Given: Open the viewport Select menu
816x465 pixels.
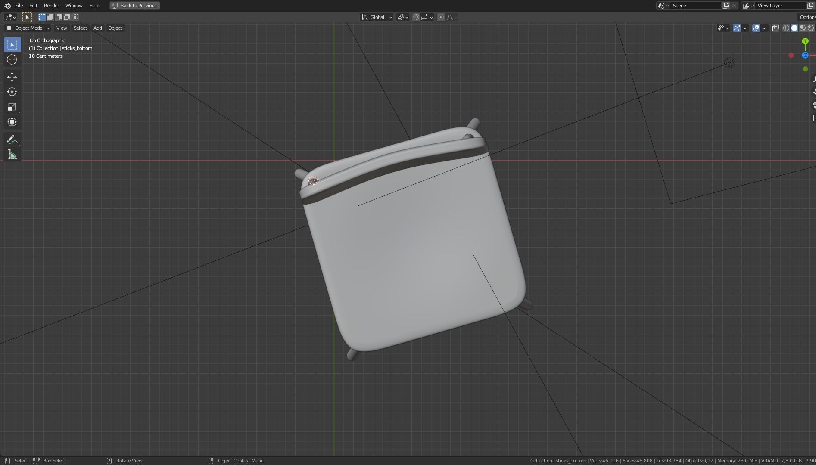Looking at the screenshot, I should [x=80, y=28].
